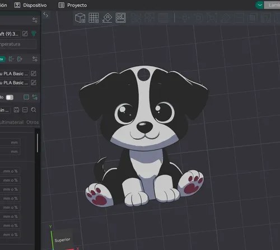Expand the green slice options chevron
The width and height of the screenshot is (280, 250).
coord(259,5)
